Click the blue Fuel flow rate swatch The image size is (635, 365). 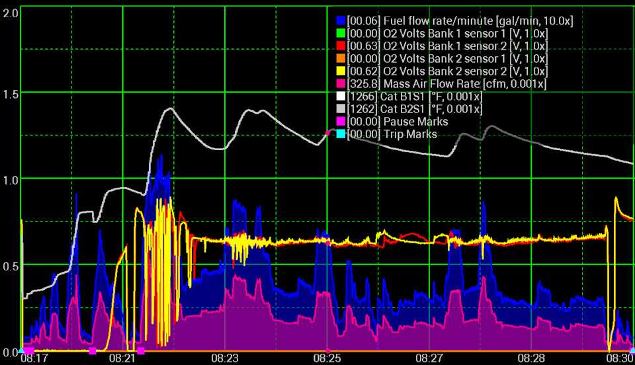341,20
